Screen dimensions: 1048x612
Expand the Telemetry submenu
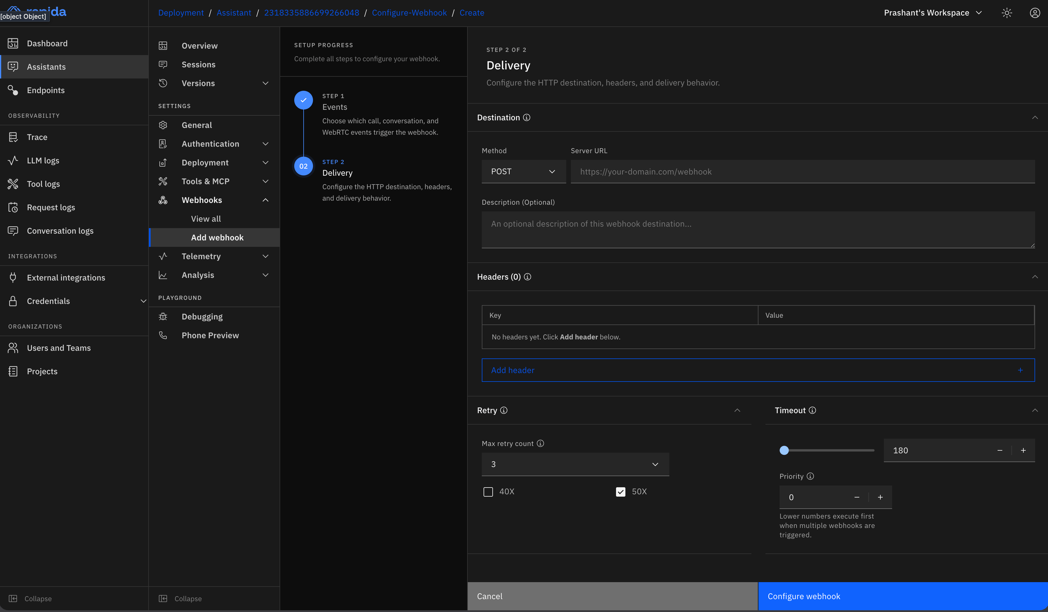(265, 256)
